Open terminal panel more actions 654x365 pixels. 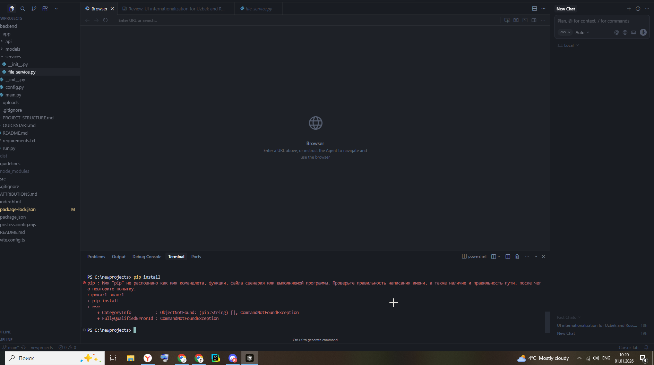527,256
